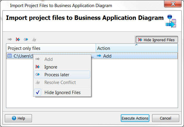Click the file icon in the project row

coord(10,56)
